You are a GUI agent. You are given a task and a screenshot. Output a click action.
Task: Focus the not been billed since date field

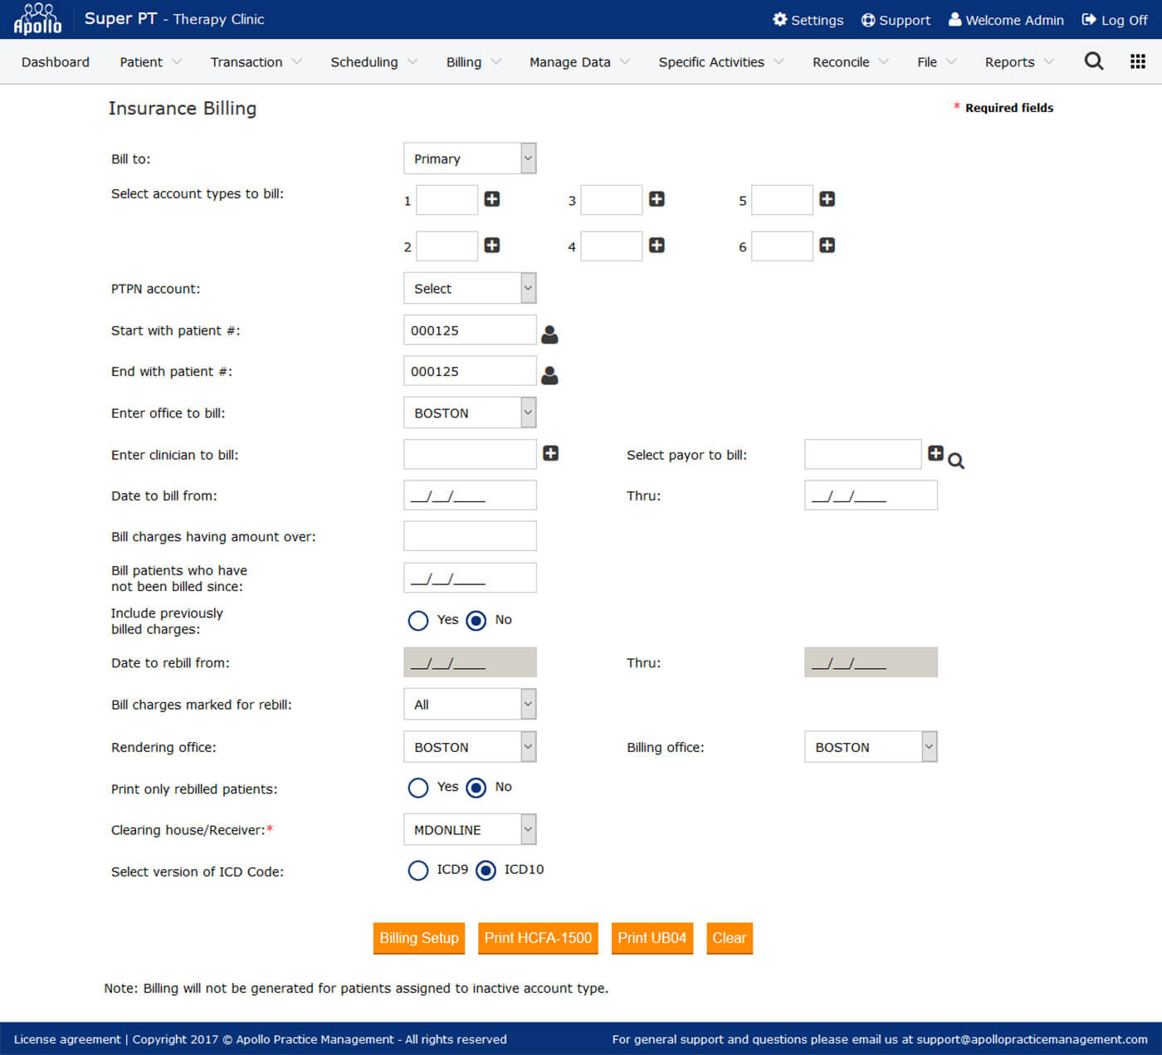coord(470,578)
